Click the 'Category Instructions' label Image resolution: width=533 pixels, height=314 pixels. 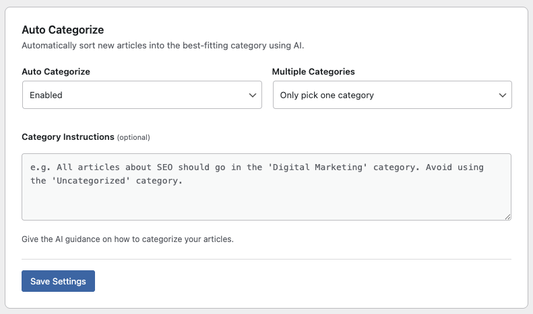[x=68, y=137]
